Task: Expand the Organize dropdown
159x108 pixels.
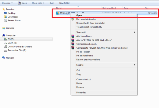Action: [x=7, y=3]
